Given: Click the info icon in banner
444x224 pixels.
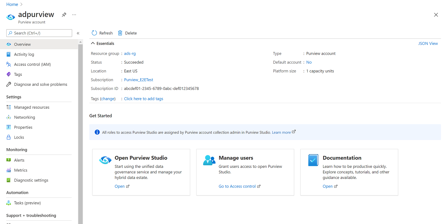Looking at the screenshot, I should click(97, 132).
